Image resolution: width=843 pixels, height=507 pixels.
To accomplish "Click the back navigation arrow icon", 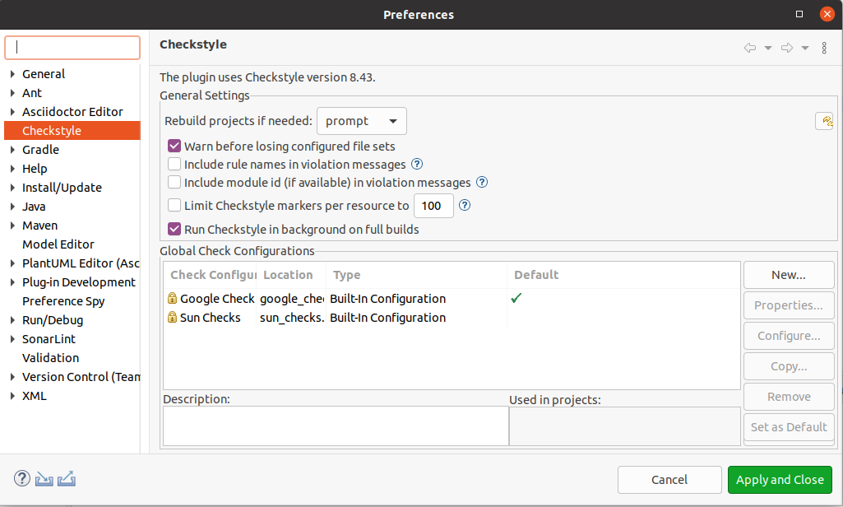I will (x=749, y=48).
